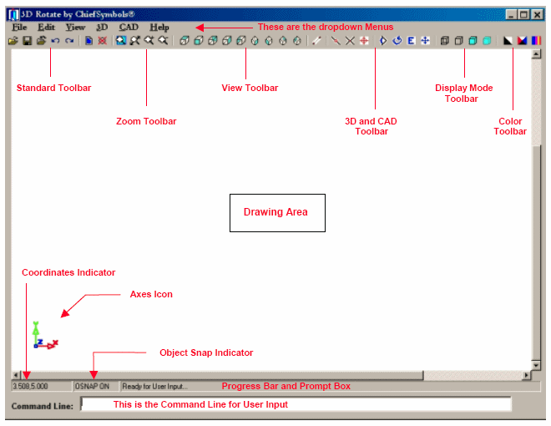
Task: Click the blue letter E icon
Action: tap(411, 41)
